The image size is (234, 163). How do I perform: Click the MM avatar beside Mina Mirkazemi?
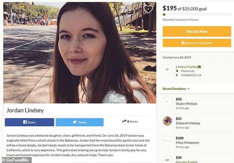tap(167, 140)
